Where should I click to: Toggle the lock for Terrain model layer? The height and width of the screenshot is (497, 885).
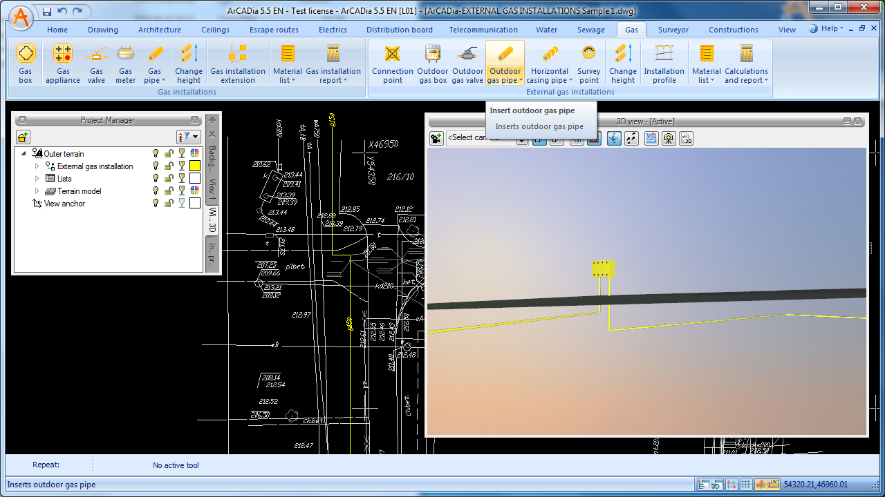point(168,191)
